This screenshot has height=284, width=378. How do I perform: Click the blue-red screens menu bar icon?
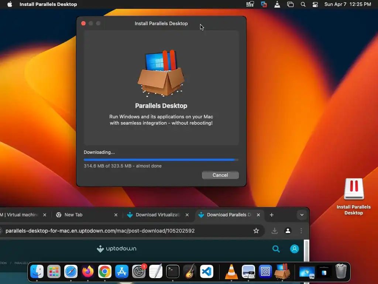(x=264, y=4)
